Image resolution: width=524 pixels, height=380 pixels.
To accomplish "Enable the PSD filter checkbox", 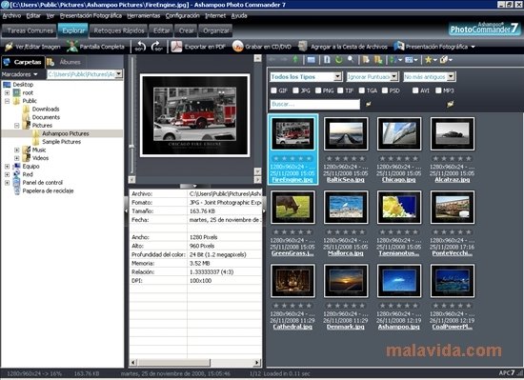I will (385, 90).
